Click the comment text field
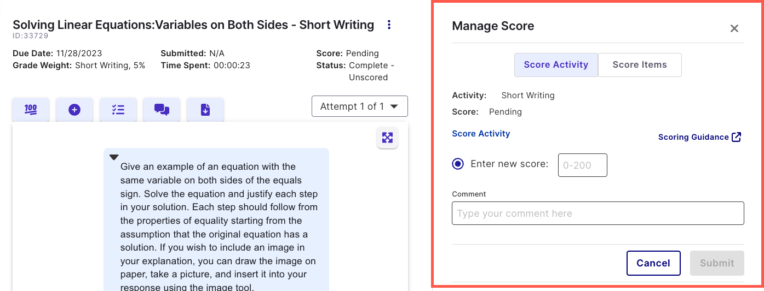 coord(598,213)
